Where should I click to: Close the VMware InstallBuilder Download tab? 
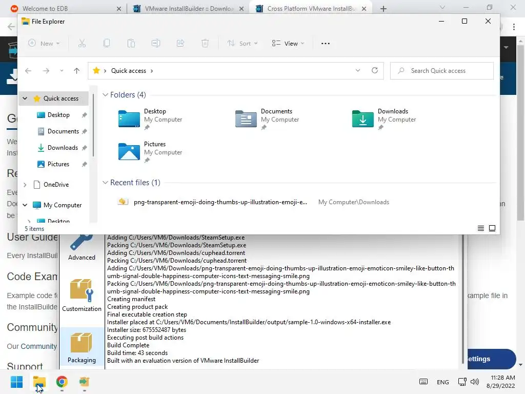pyautogui.click(x=241, y=9)
